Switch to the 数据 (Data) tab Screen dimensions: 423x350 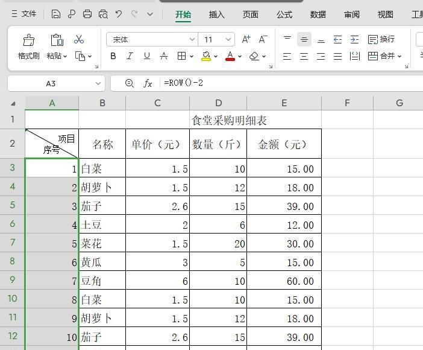(318, 14)
